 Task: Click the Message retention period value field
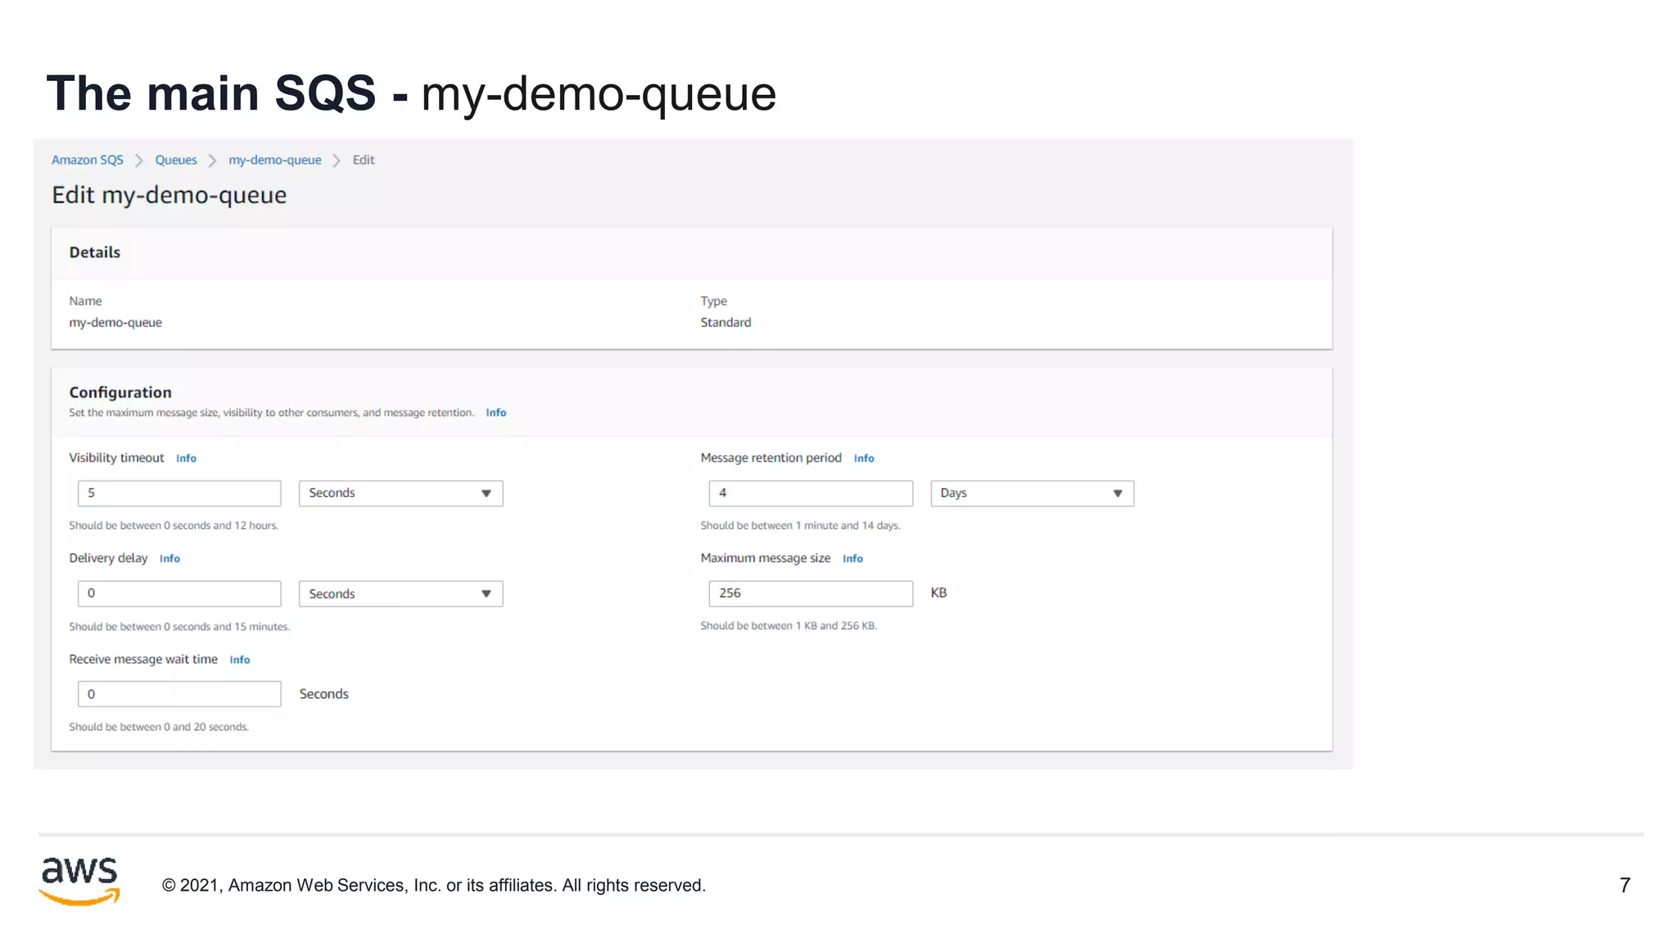(811, 493)
